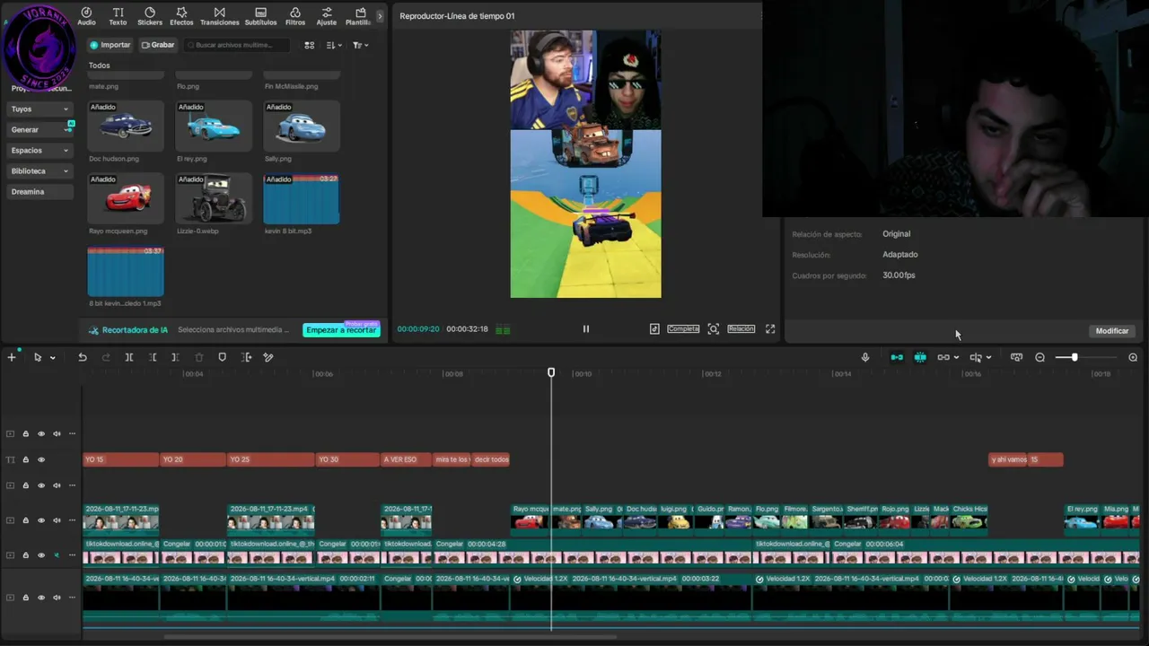The height and width of the screenshot is (646, 1149).
Task: Switch to the Audio tab
Action: (x=86, y=16)
